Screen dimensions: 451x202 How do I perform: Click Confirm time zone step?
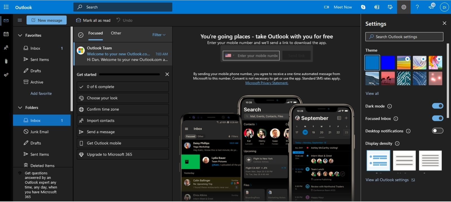pos(123,109)
